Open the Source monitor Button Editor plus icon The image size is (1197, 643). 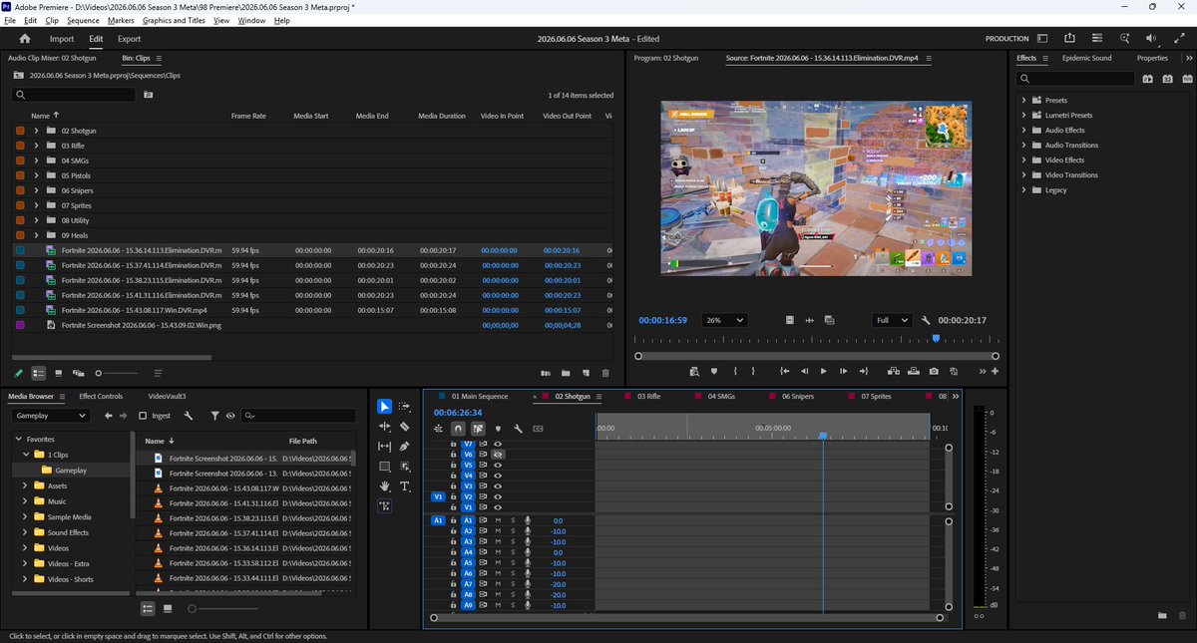tap(995, 371)
